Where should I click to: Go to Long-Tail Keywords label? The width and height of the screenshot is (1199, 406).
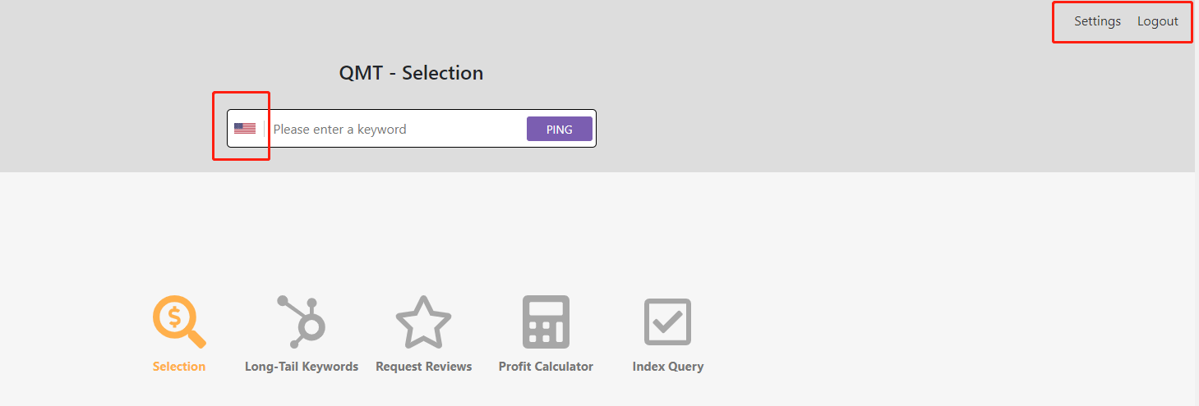302,367
